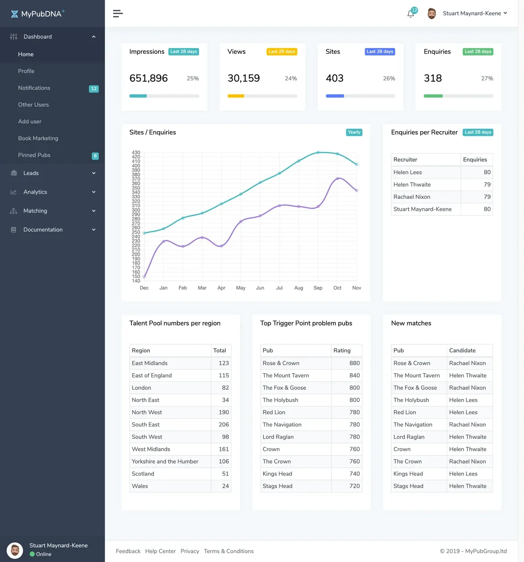Toggle the hamburger sidebar menu icon
Image resolution: width=524 pixels, height=562 pixels.
pos(118,14)
